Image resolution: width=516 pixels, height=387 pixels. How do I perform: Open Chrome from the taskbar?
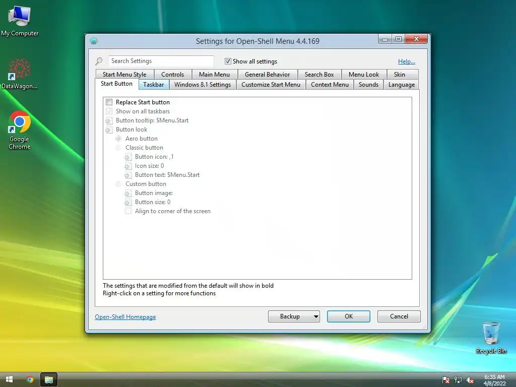(x=30, y=379)
